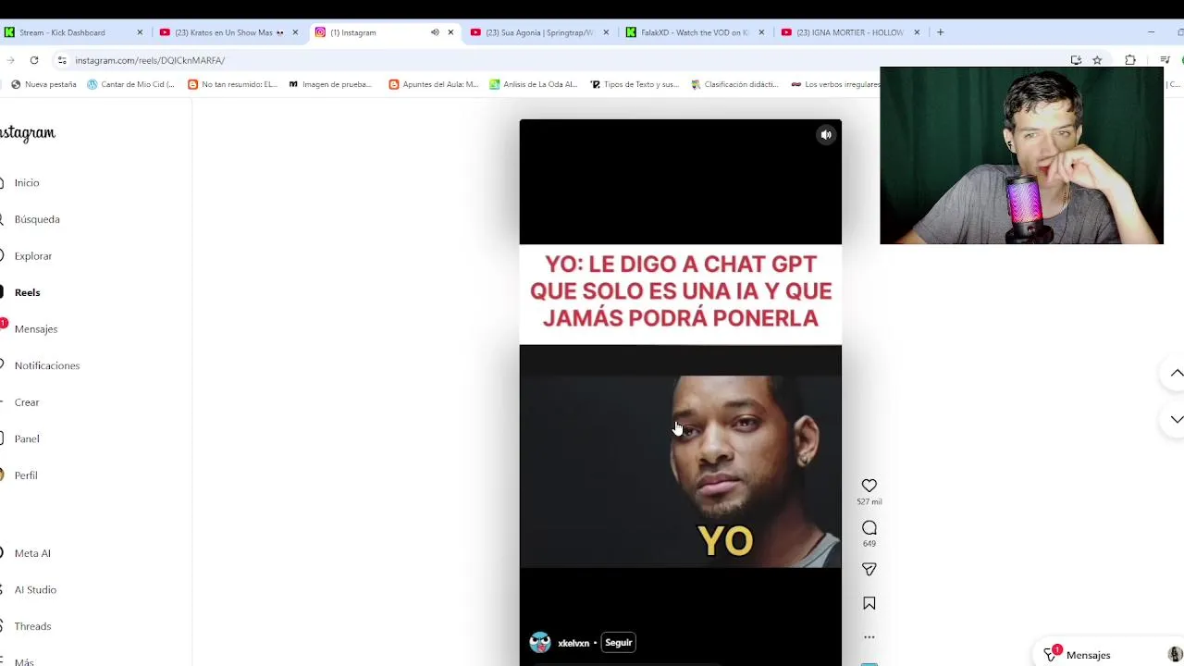Open Mensajes in the sidebar
The image size is (1184, 666).
[x=35, y=329]
